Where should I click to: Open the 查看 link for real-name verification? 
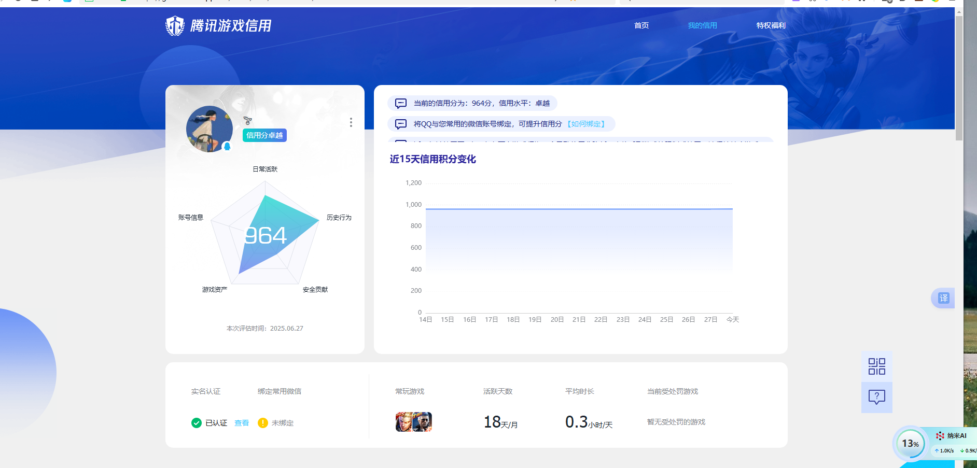pyautogui.click(x=242, y=423)
